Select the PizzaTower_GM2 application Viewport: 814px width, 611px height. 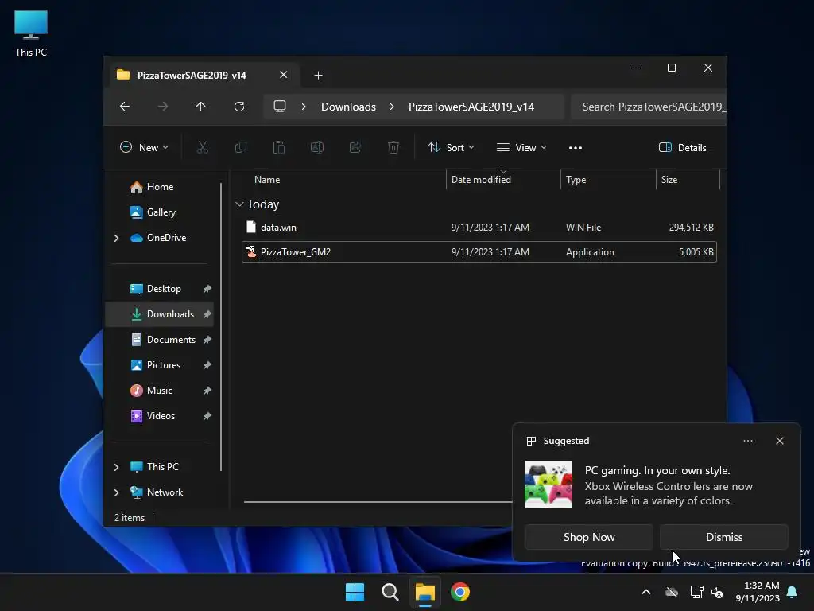[479, 252]
